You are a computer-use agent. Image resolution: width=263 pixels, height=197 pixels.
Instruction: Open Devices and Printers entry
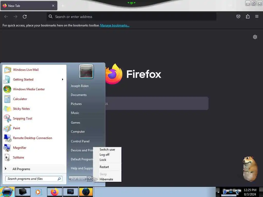tap(82, 150)
